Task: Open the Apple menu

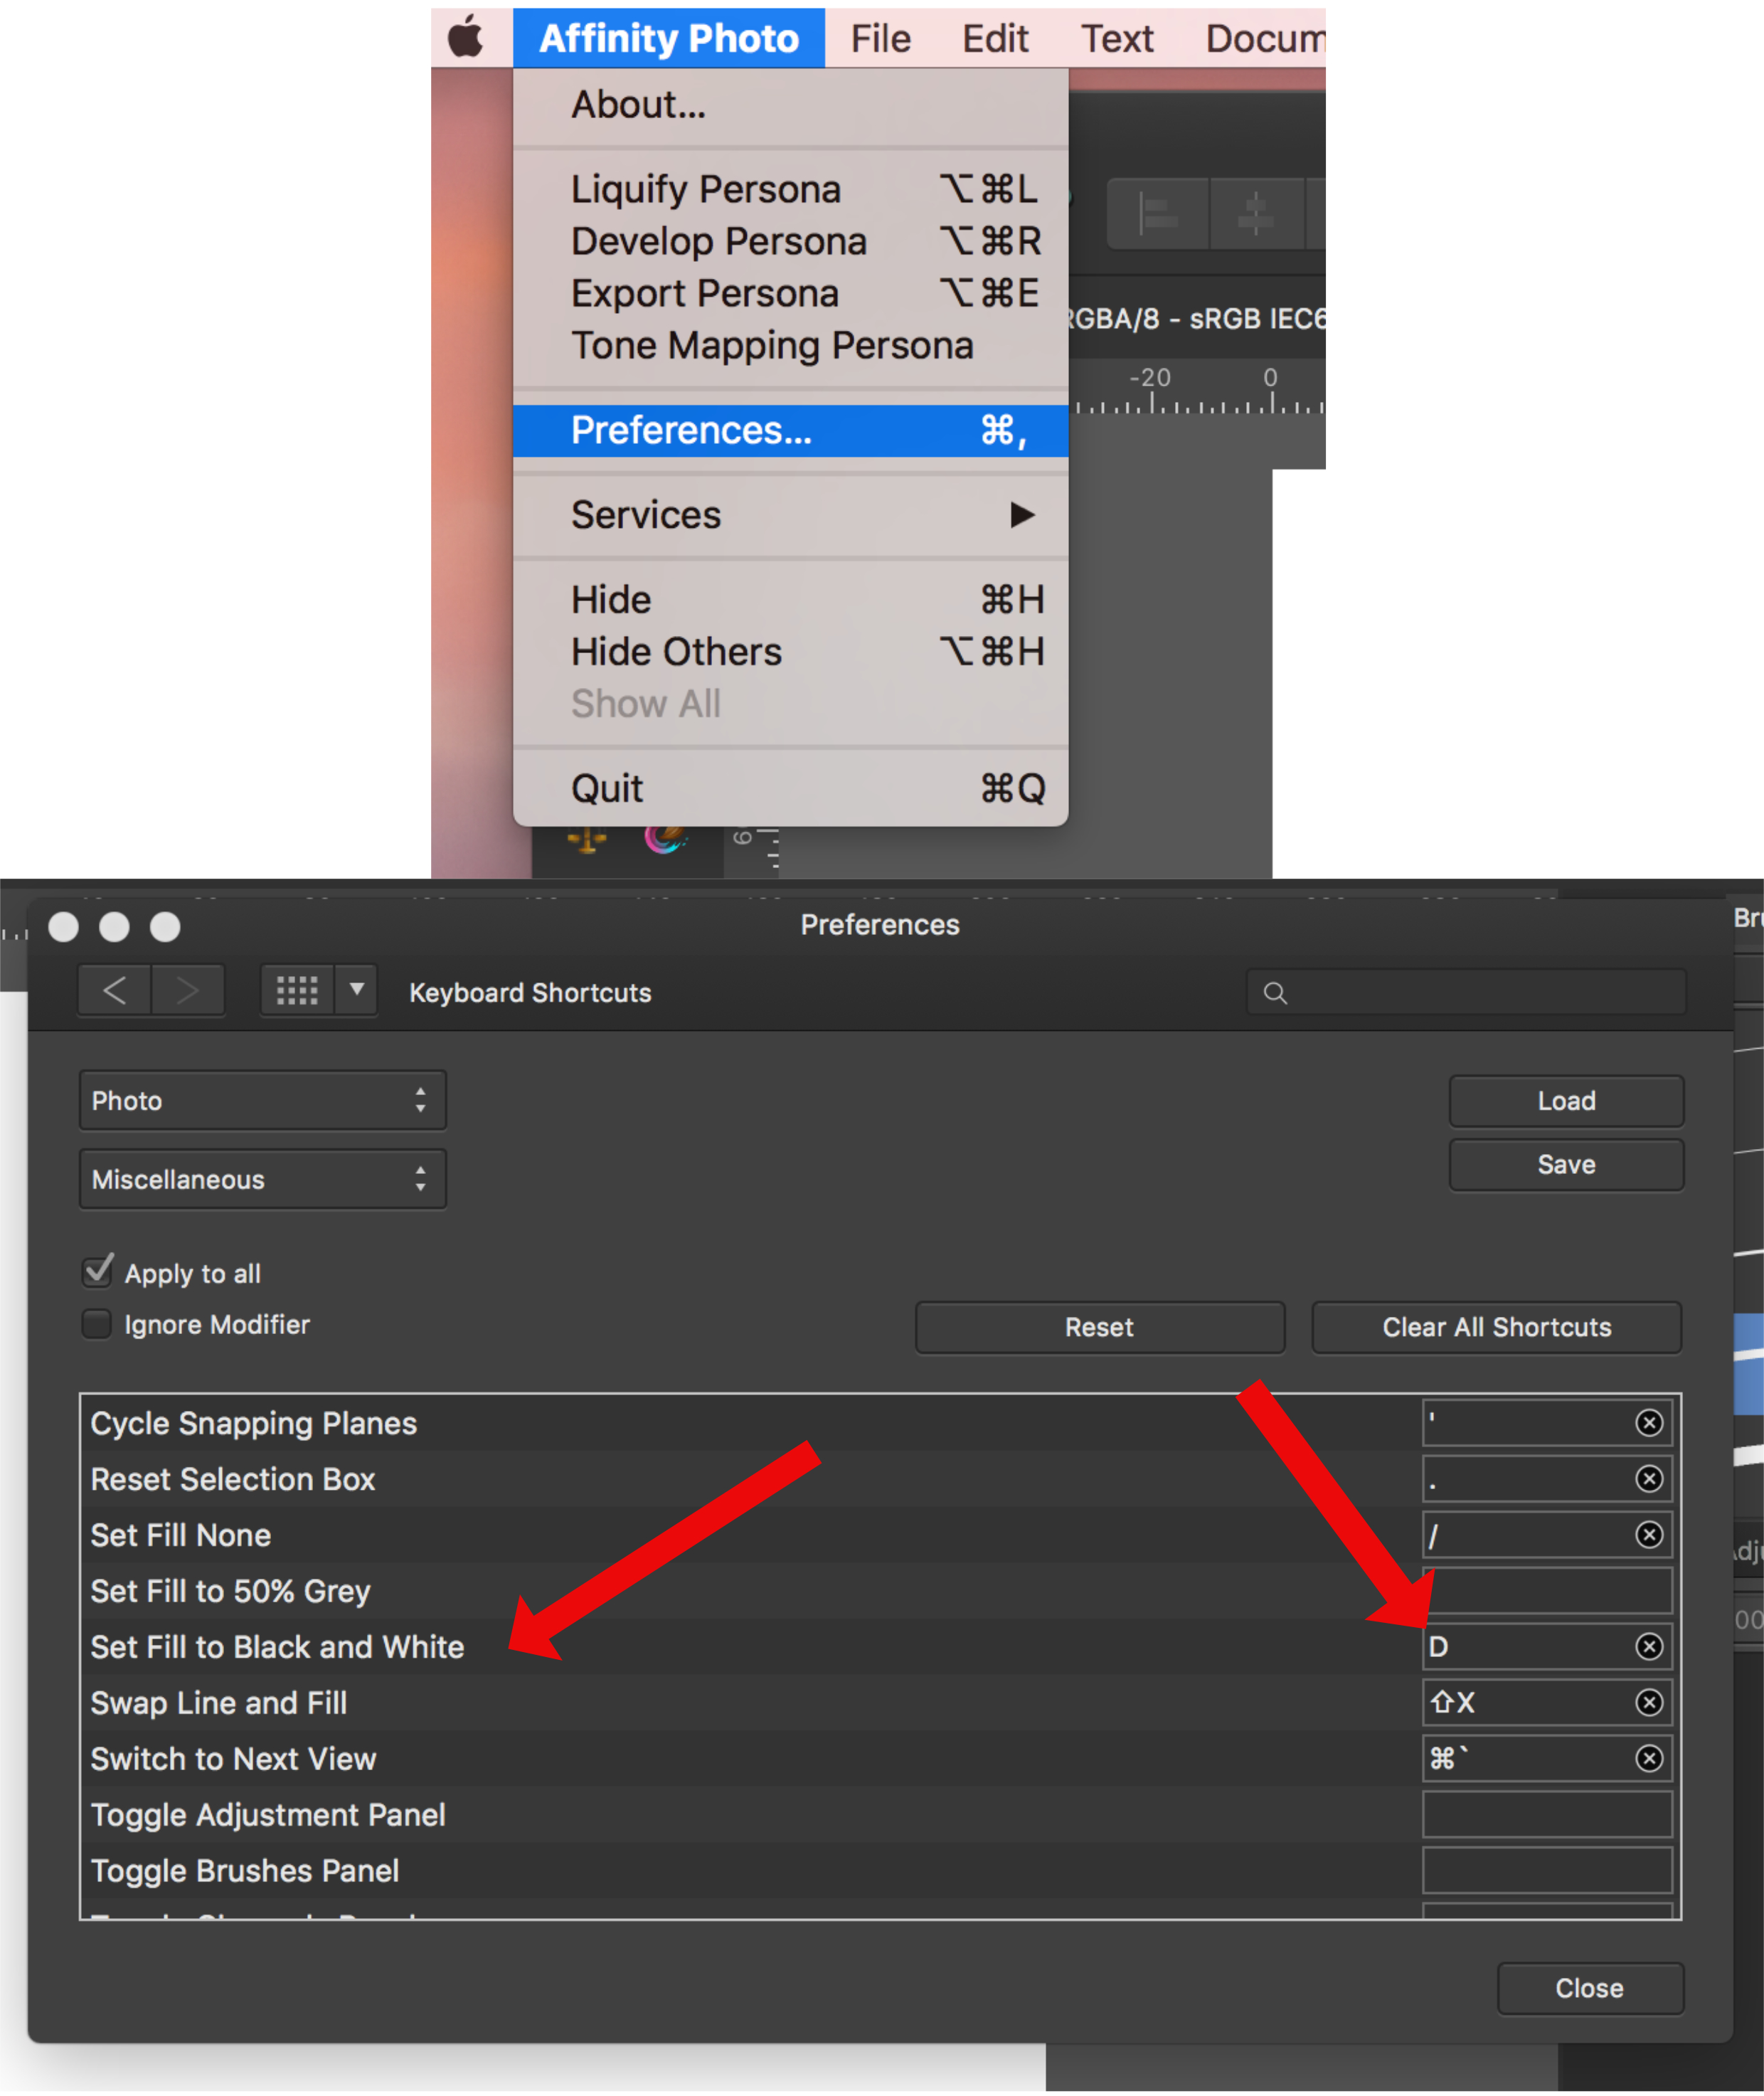Action: tap(465, 39)
